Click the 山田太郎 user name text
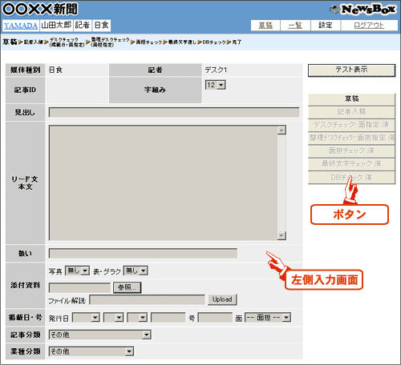This screenshot has height=365, width=401. (x=56, y=26)
